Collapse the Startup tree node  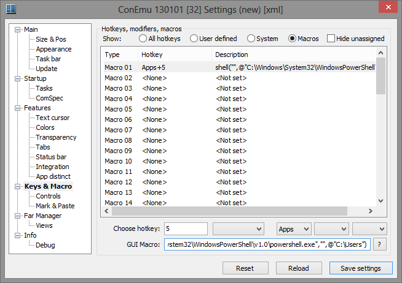pos(17,78)
